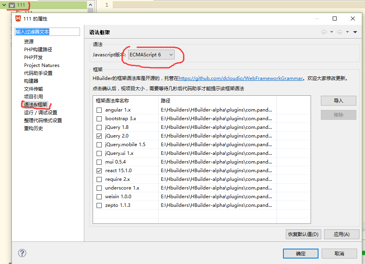This screenshot has height=264, width=365.
Task: Click the 应用(A) button
Action: click(341, 234)
